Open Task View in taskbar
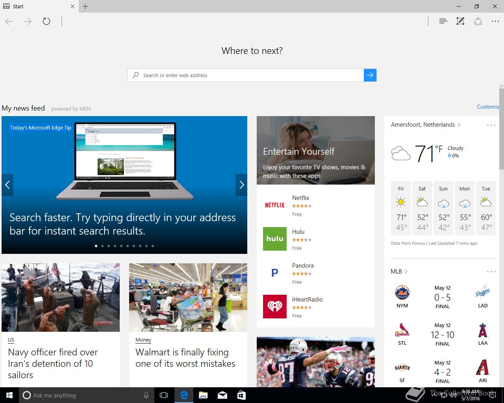The width and height of the screenshot is (504, 403). click(164, 395)
